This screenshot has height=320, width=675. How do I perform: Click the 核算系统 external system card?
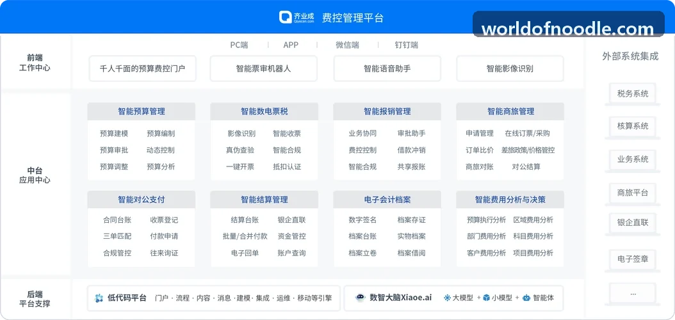pyautogui.click(x=633, y=126)
